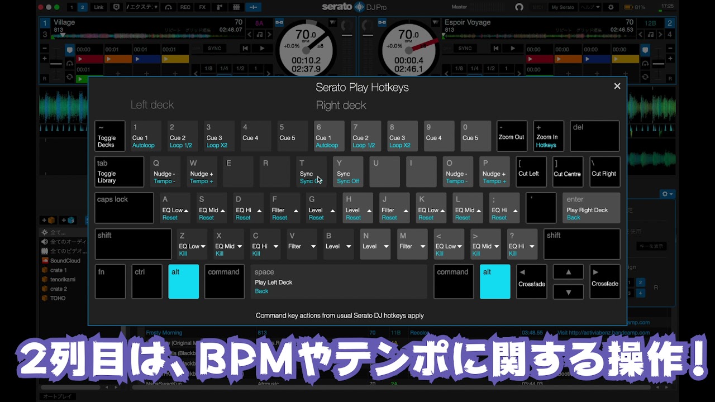Image resolution: width=715 pixels, height=402 pixels.
Task: Click key note icon beside 8A
Action: (x=260, y=35)
